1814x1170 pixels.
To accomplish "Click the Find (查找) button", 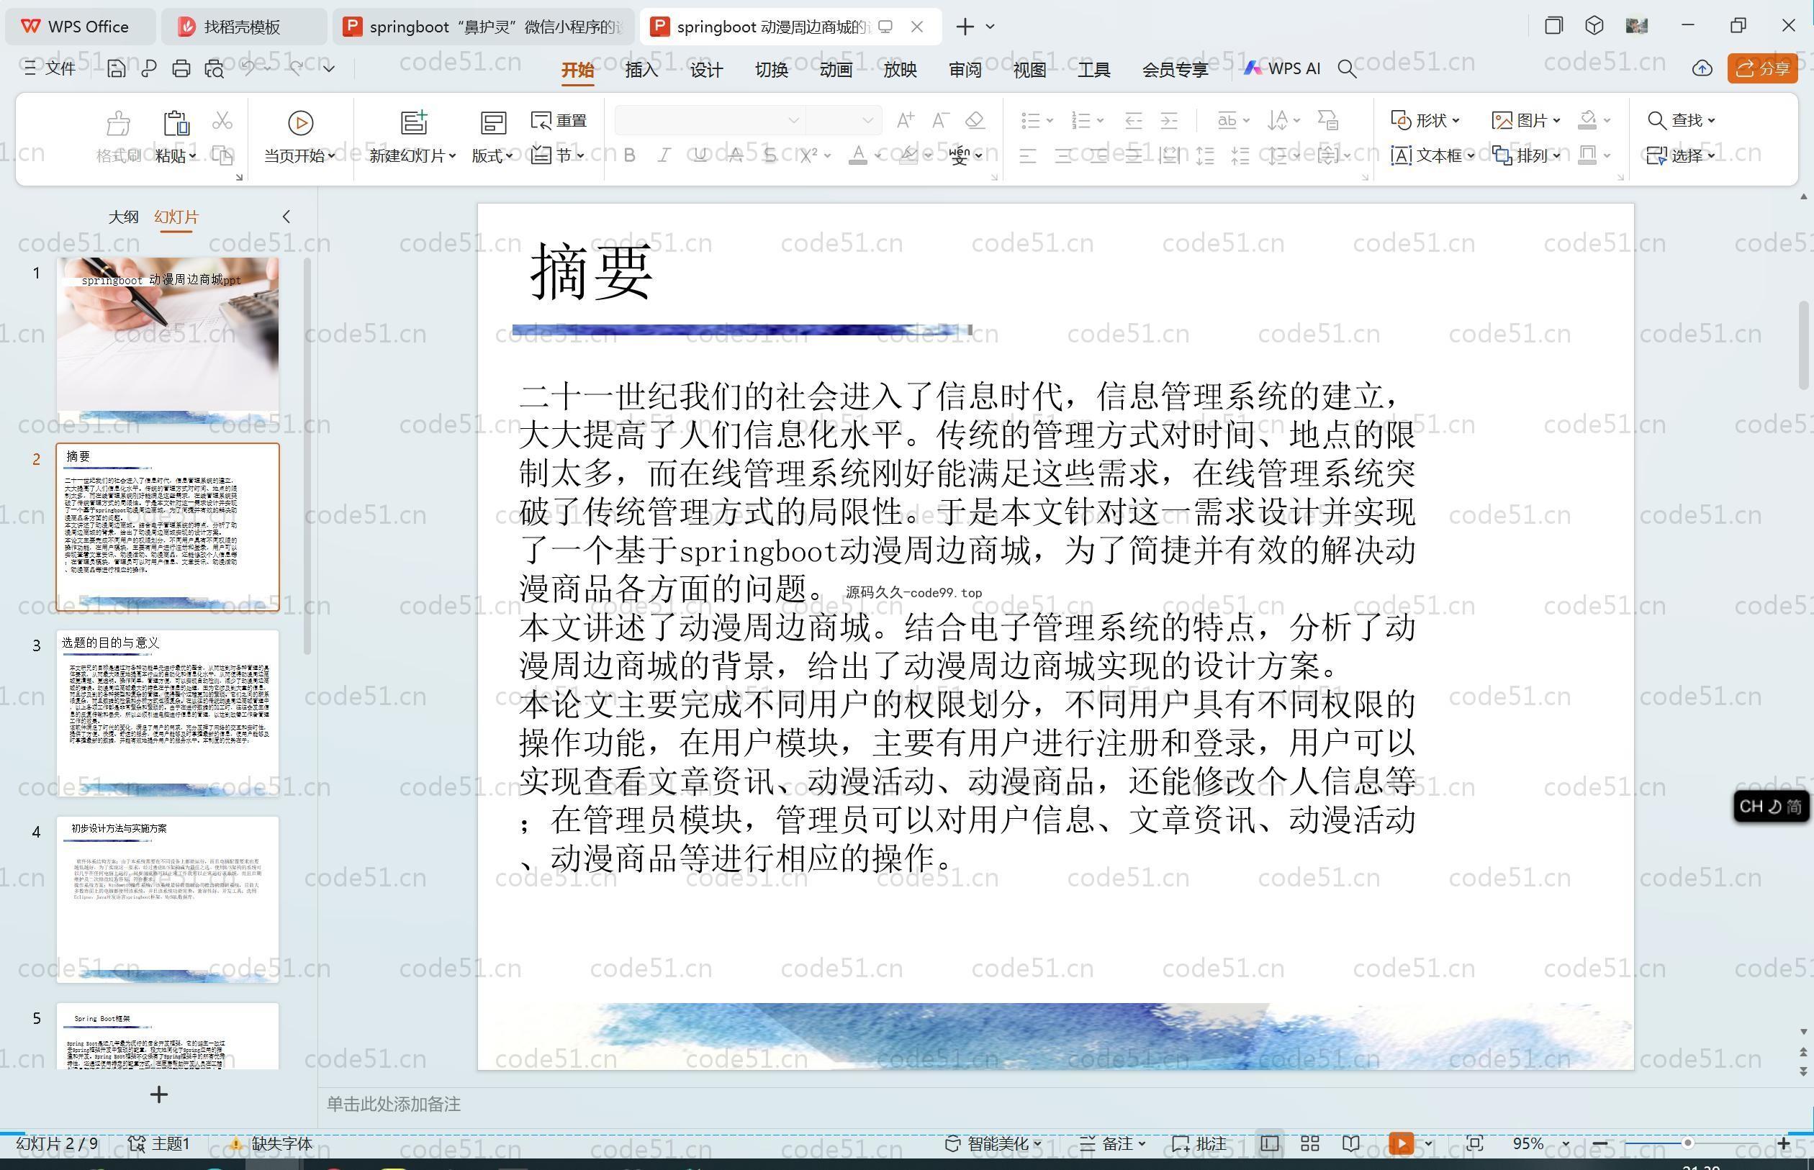I will click(1681, 120).
